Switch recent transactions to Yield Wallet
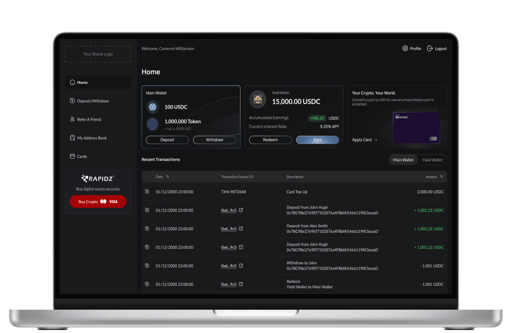Screen dimensions: 512x333 (432, 160)
